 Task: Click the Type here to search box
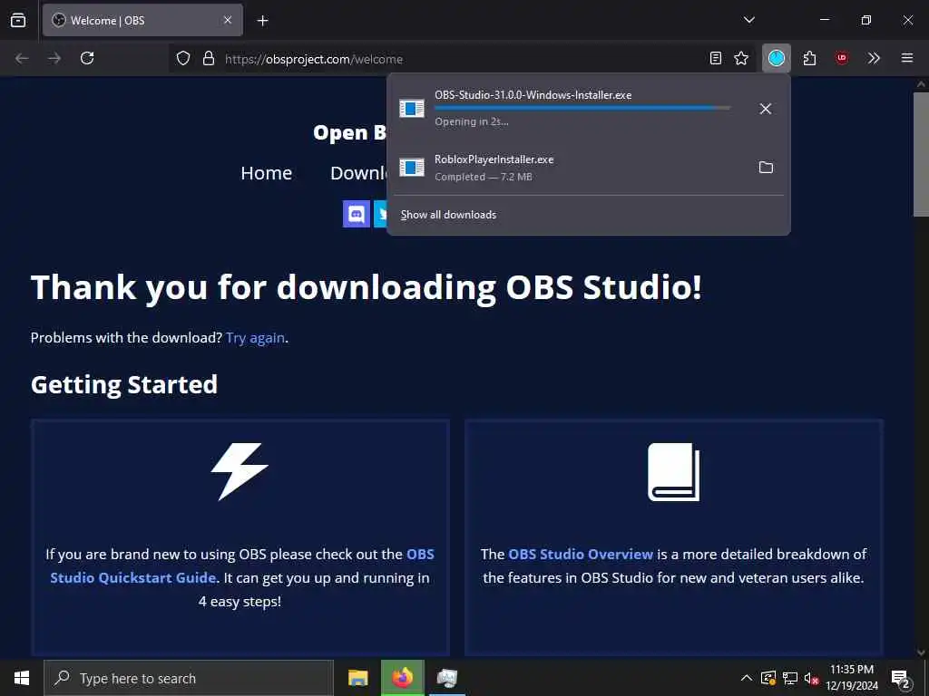point(189,678)
